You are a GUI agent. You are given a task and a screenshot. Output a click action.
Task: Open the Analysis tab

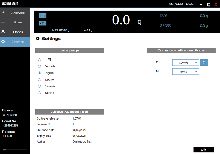click(18, 13)
